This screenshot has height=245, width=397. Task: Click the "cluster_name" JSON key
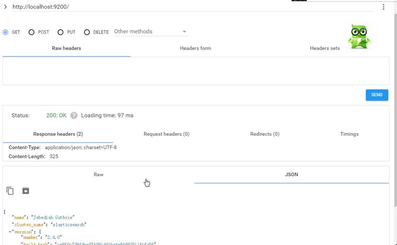click(x=29, y=225)
